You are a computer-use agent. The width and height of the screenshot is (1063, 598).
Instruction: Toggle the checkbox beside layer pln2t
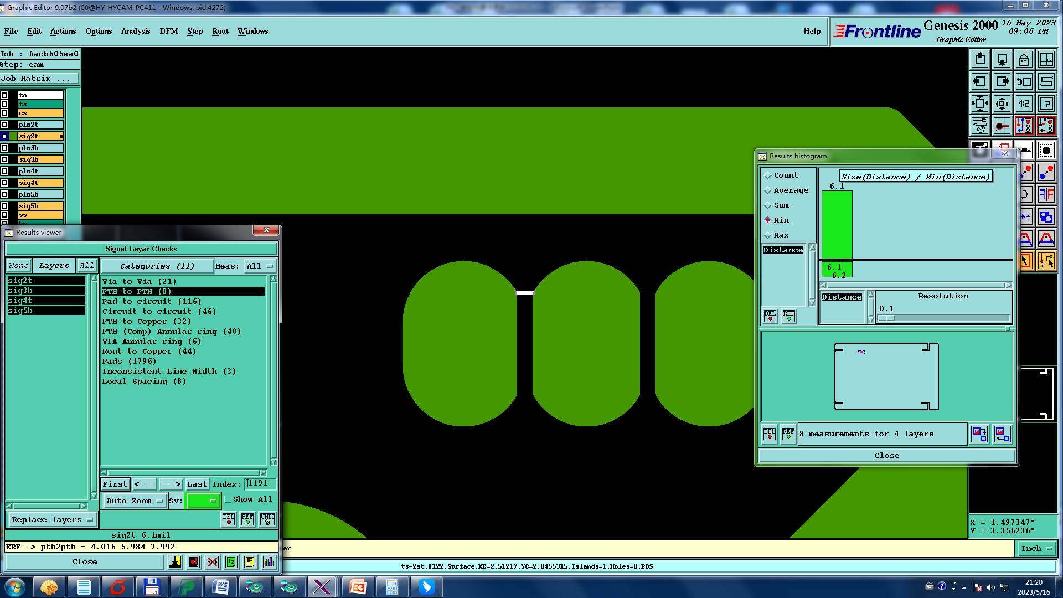(x=4, y=125)
